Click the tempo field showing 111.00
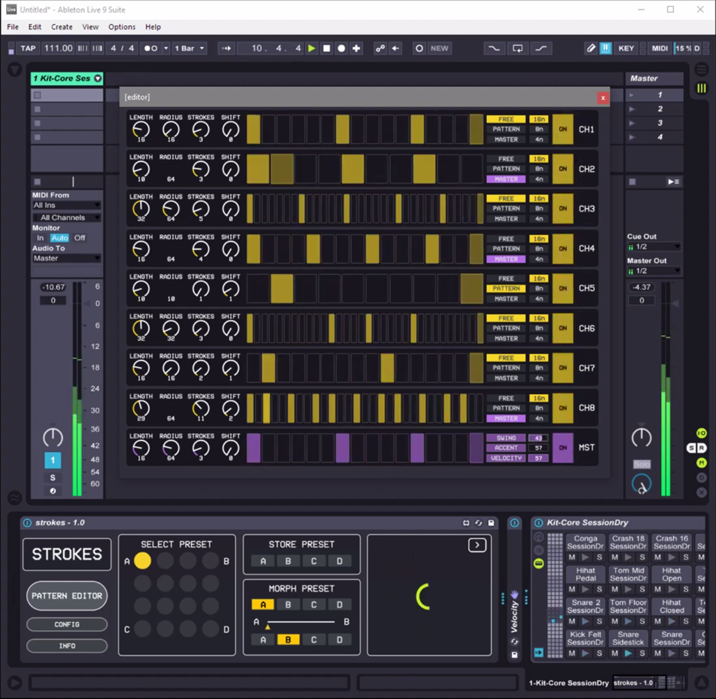716x699 pixels. [x=58, y=48]
